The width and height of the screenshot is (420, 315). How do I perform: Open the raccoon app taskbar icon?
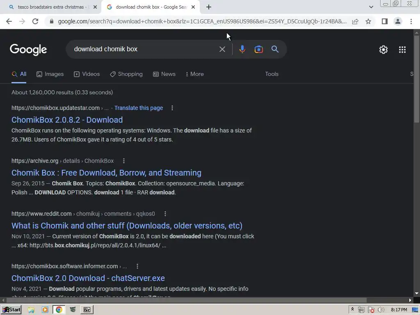73,310
